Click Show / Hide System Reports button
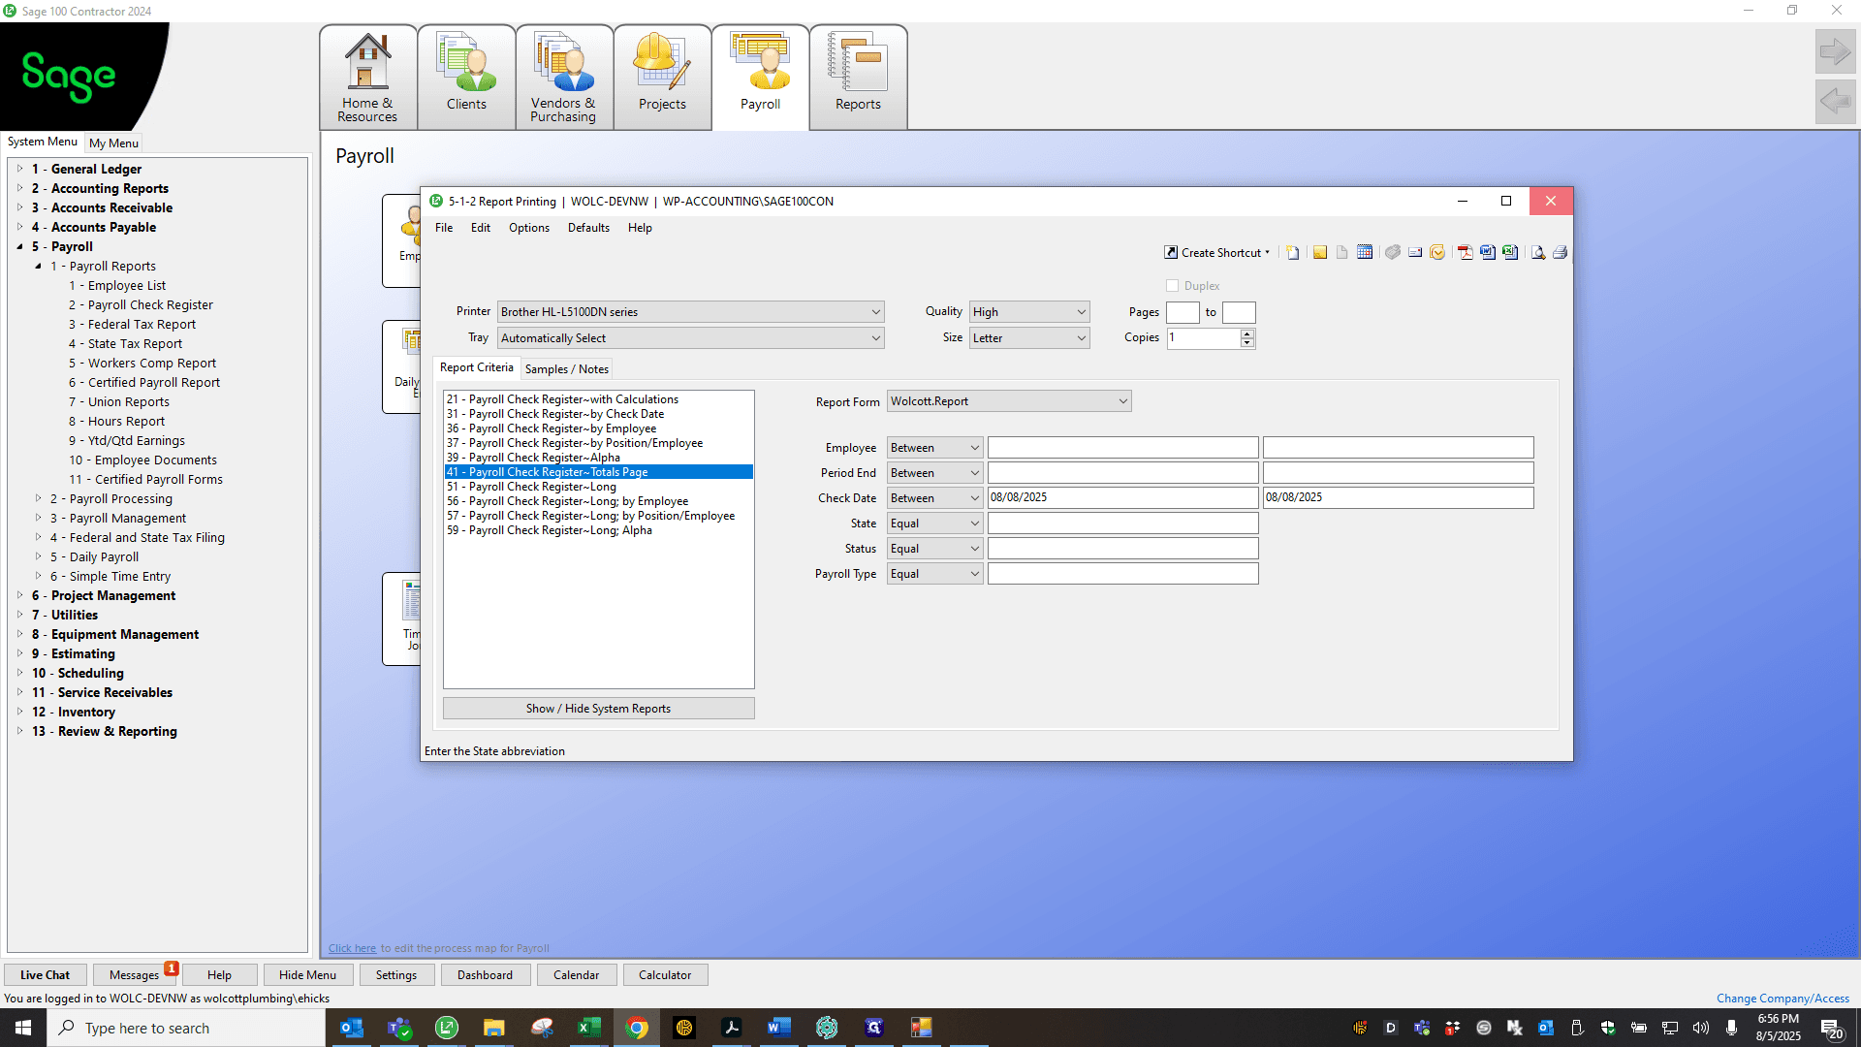Image resolution: width=1861 pixels, height=1047 pixels. 598,709
